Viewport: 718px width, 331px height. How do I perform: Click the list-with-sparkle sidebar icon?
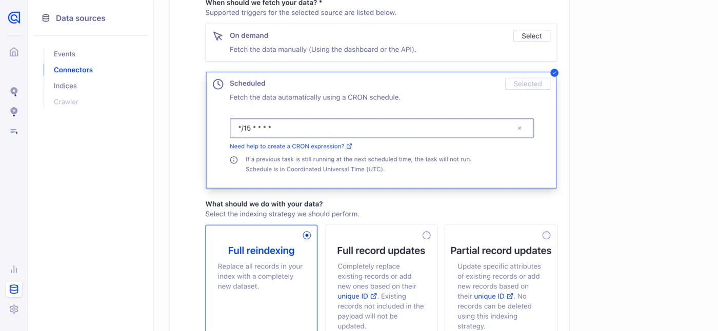coord(14,132)
